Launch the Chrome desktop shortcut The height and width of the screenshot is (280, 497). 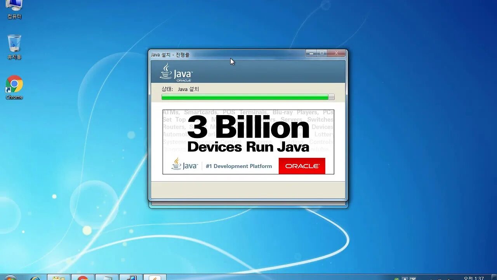(x=14, y=87)
